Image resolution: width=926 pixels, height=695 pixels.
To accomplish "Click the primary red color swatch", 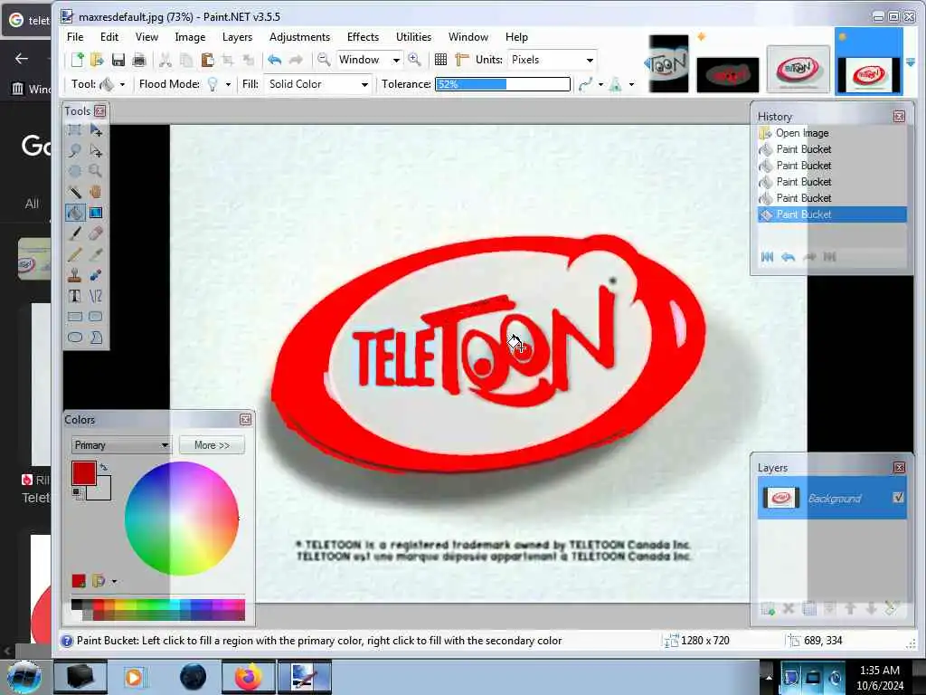I will [84, 473].
